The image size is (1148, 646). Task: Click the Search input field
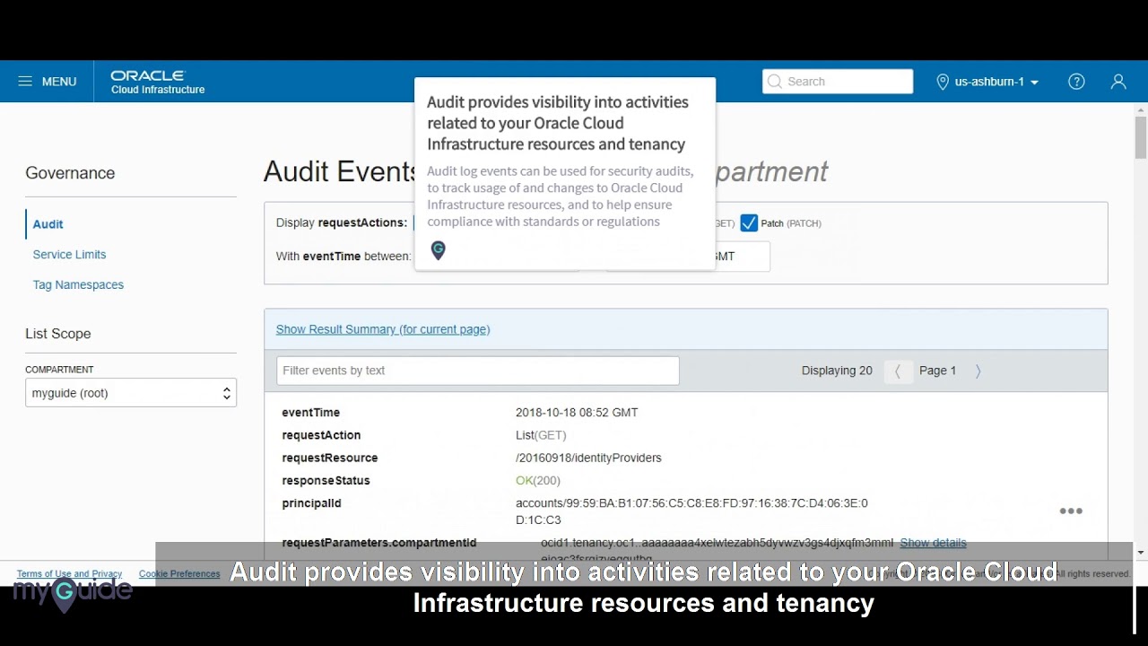pos(838,82)
